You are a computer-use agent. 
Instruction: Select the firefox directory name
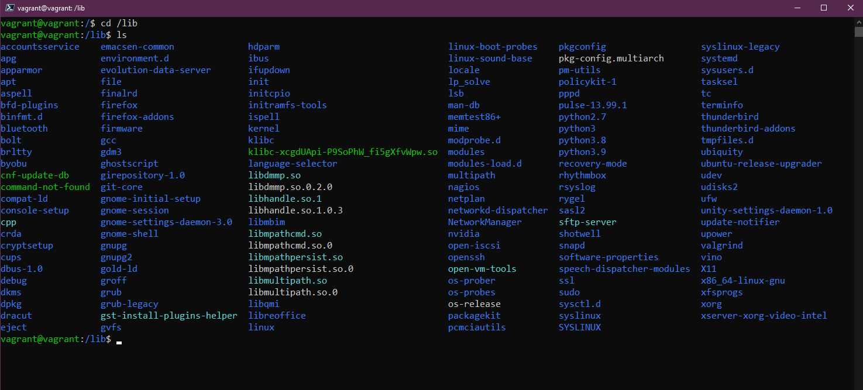click(x=119, y=105)
